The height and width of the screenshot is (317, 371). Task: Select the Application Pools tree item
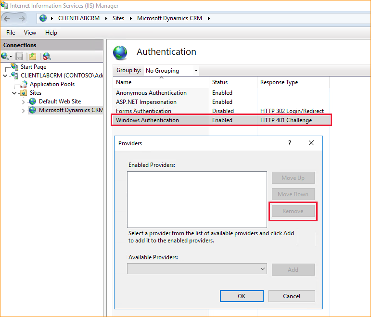[x=52, y=84]
